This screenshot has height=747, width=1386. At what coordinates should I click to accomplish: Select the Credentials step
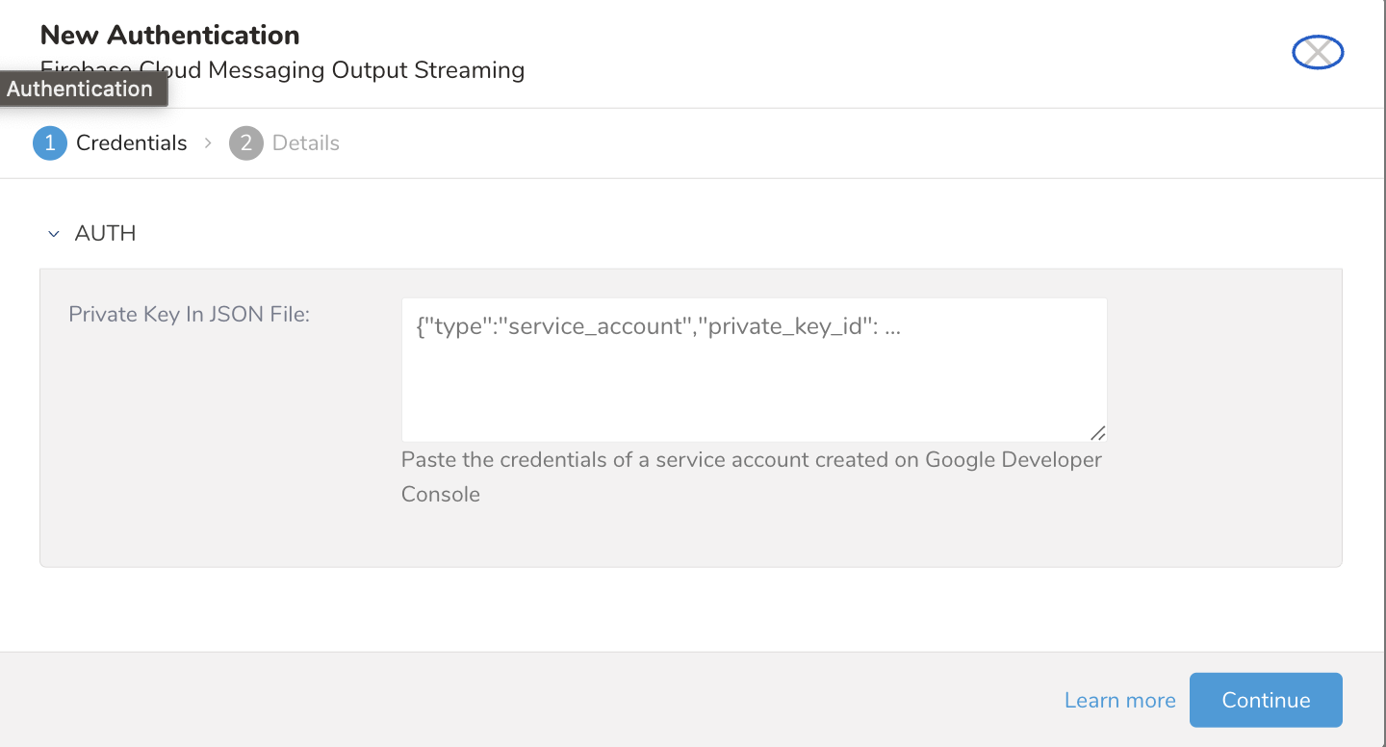(x=131, y=143)
